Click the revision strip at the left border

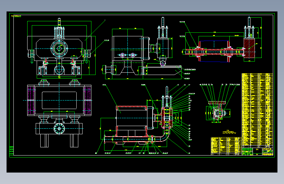coord(11,151)
